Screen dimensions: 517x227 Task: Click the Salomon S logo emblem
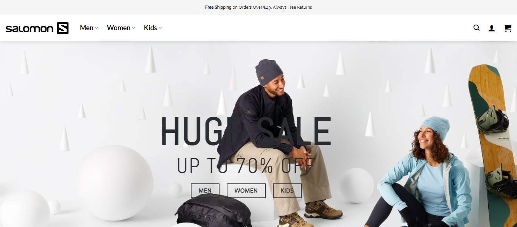[62, 28]
